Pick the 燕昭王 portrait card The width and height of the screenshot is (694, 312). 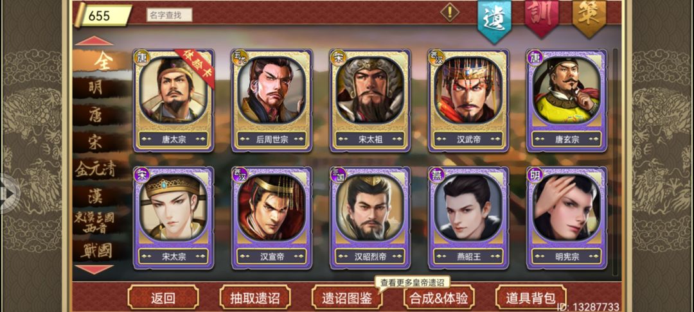click(x=468, y=218)
